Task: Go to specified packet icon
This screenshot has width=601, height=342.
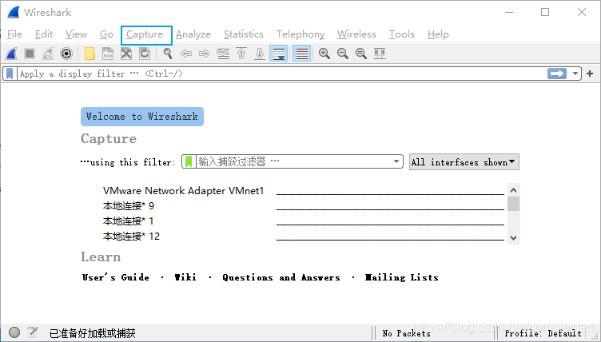Action: (223, 54)
